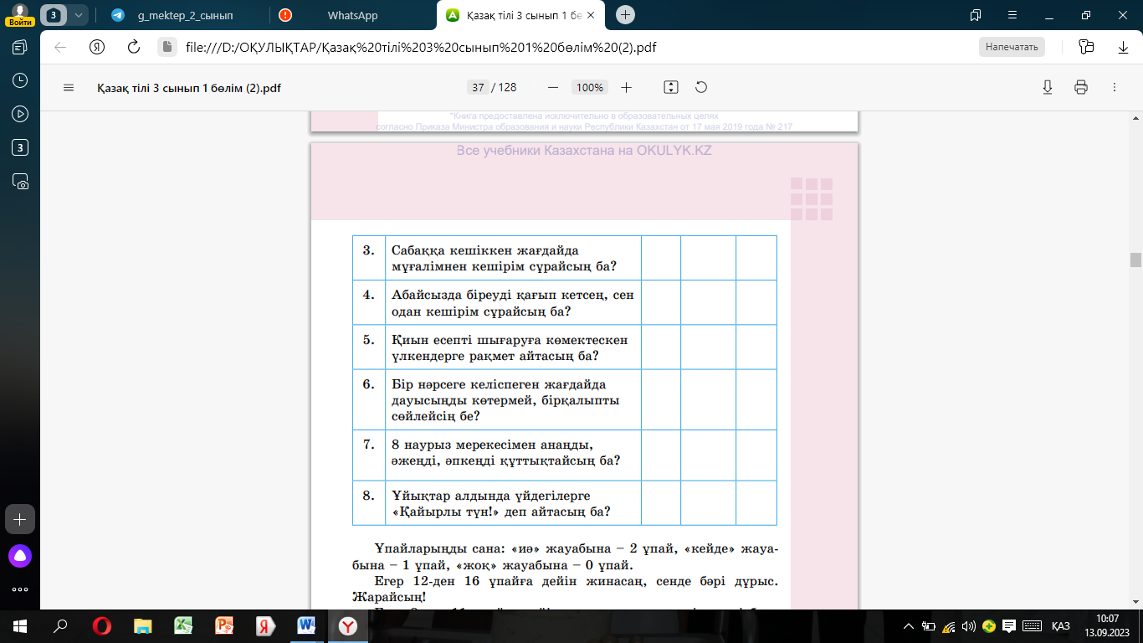
Task: Open the taskbar clock showing 10:07
Action: pos(1105,626)
